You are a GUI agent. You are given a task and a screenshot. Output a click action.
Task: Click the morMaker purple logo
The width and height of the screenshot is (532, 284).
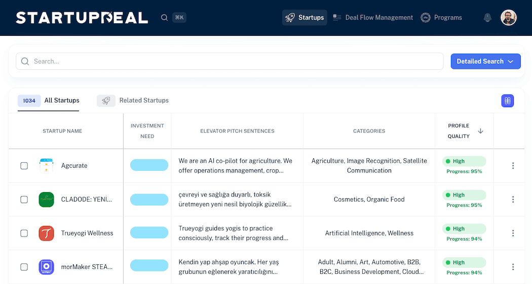pos(47,267)
